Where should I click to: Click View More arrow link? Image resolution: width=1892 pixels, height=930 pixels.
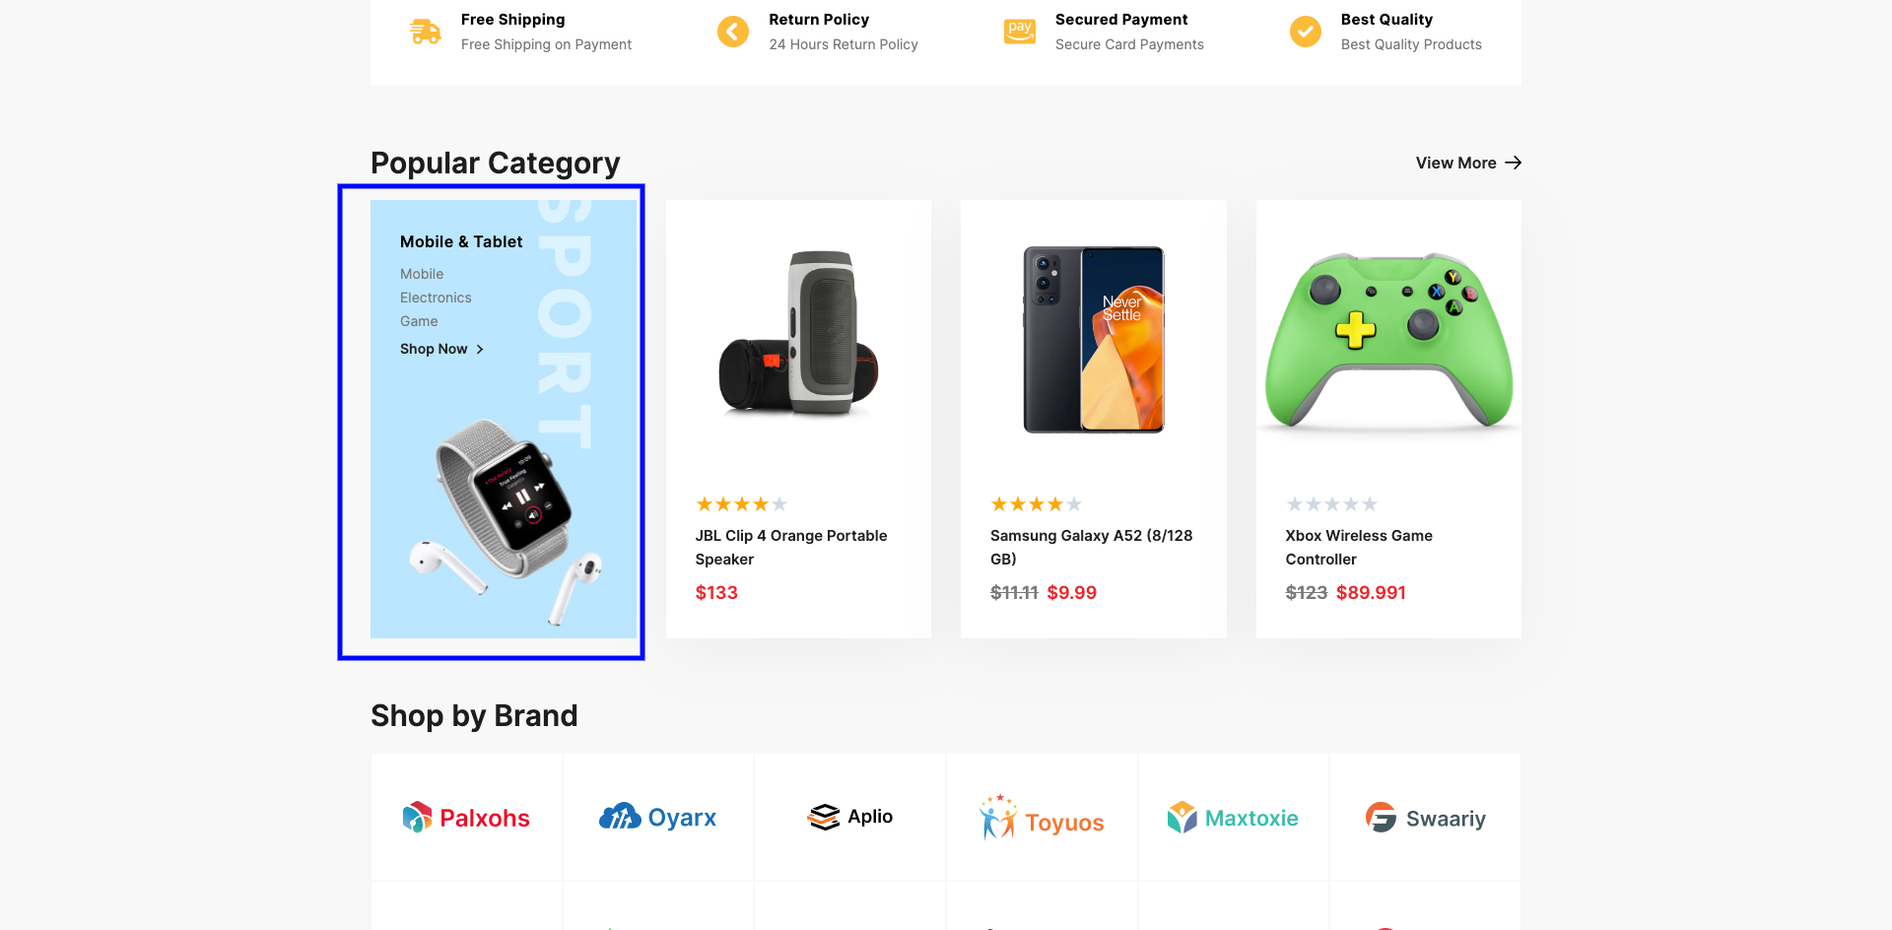(x=1468, y=163)
